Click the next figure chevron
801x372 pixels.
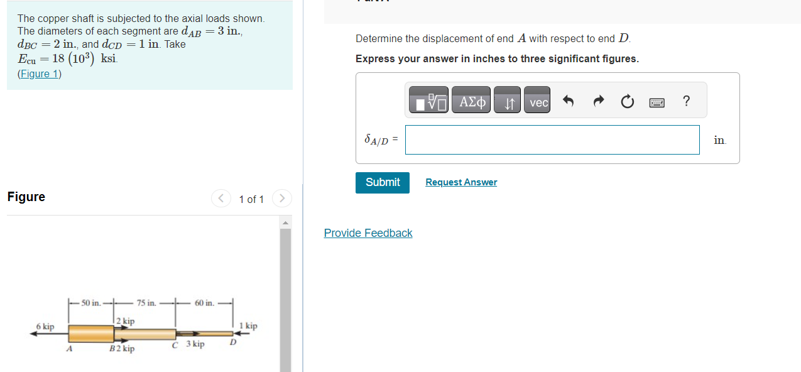click(x=281, y=198)
